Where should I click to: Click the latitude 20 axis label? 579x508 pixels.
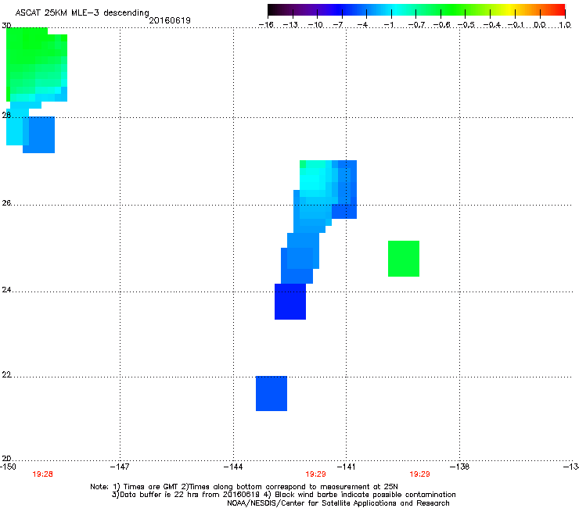(x=6, y=458)
